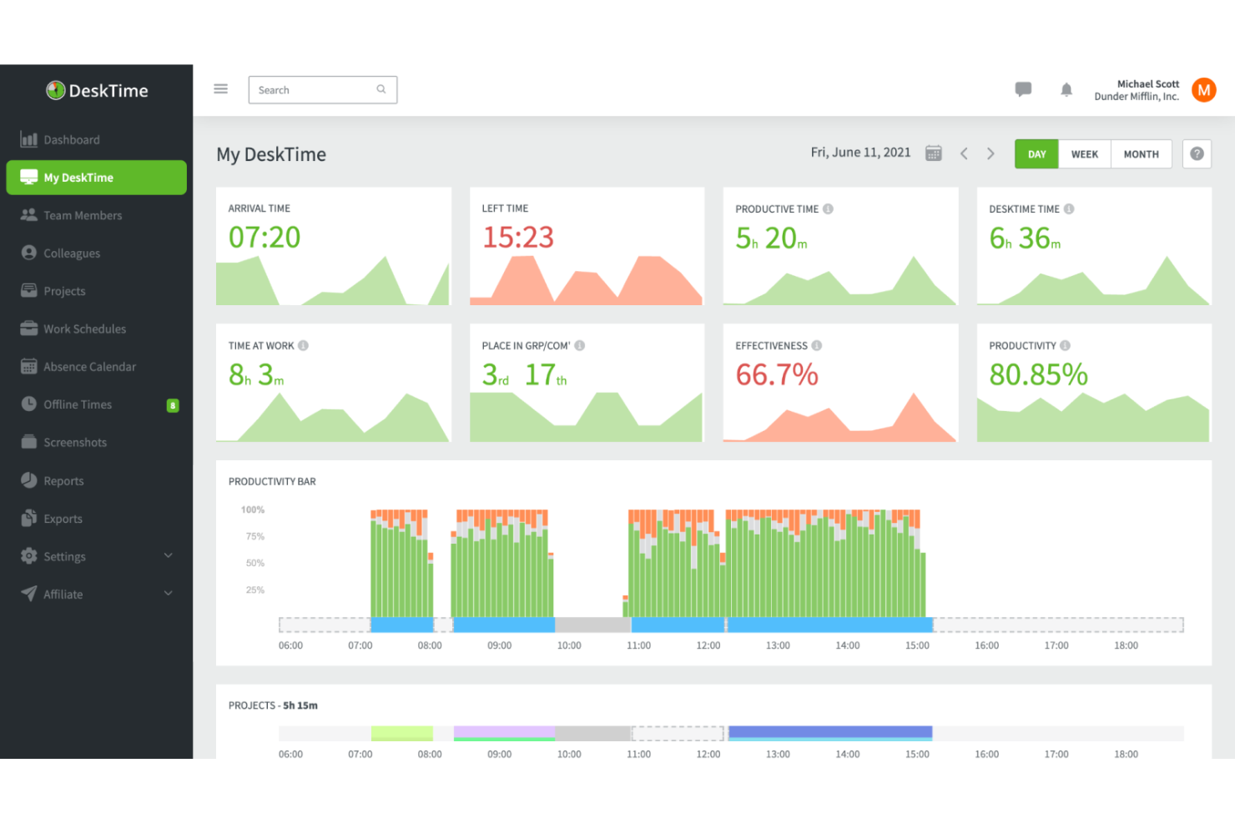
Task: Expand the Settings submenu chevron
Action: 169,555
